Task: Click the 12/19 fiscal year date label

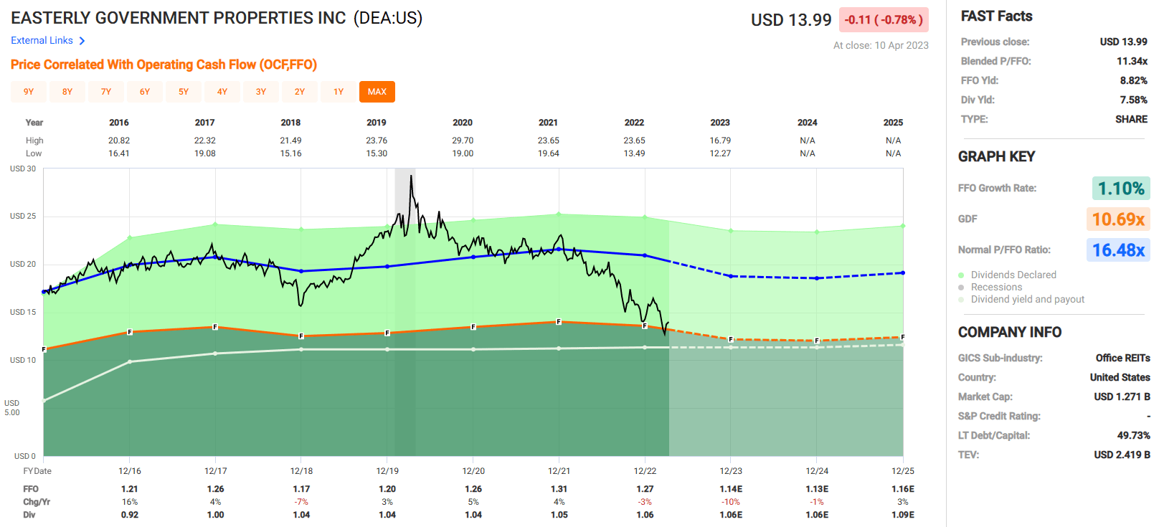Action: [x=387, y=471]
